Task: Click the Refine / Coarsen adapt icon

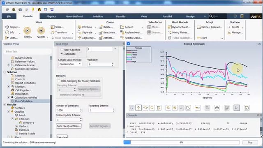Action: (199, 27)
